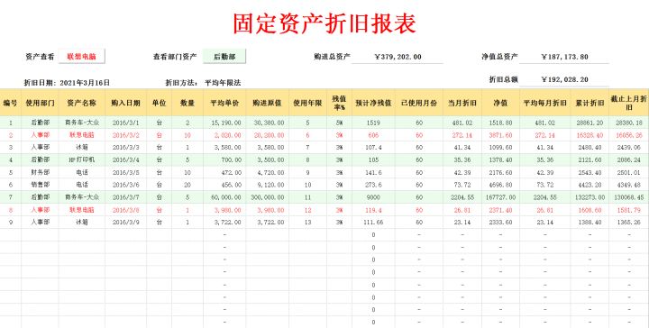The width and height of the screenshot is (649, 328).
Task: Select the 资产名称 column header
Action: tap(81, 103)
